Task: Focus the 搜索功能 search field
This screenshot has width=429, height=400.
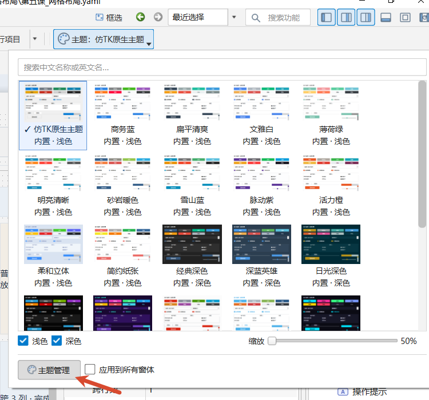Action: tap(278, 18)
